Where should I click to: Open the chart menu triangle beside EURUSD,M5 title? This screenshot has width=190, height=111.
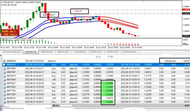tap(2, 2)
